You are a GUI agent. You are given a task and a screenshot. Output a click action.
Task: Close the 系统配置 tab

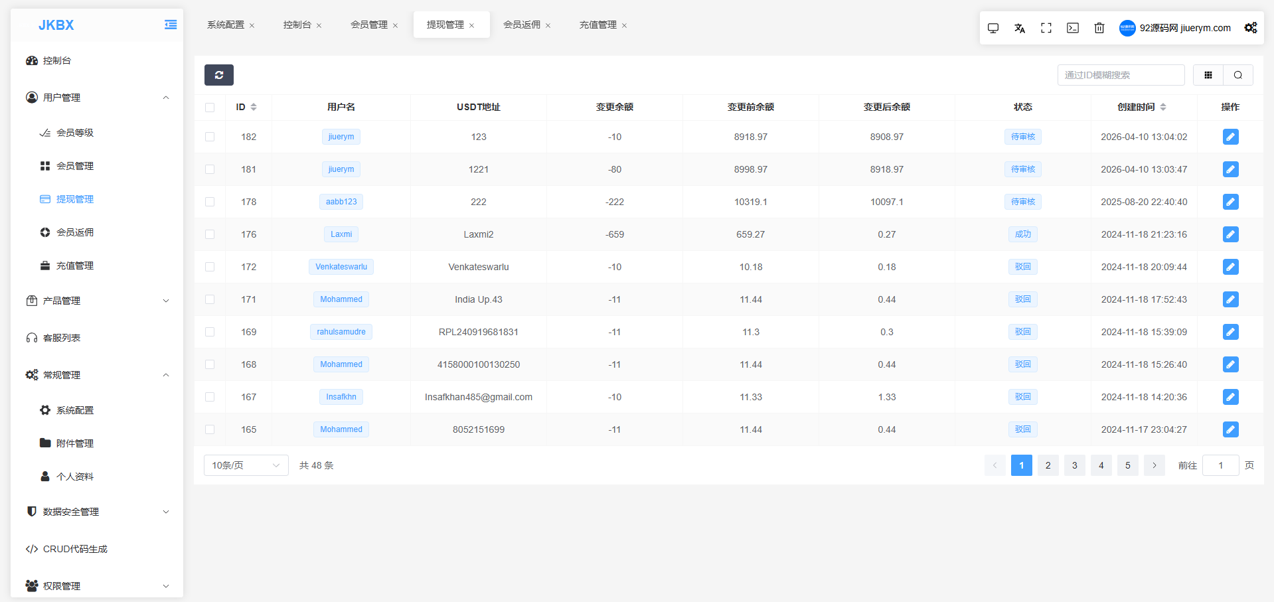click(x=252, y=25)
